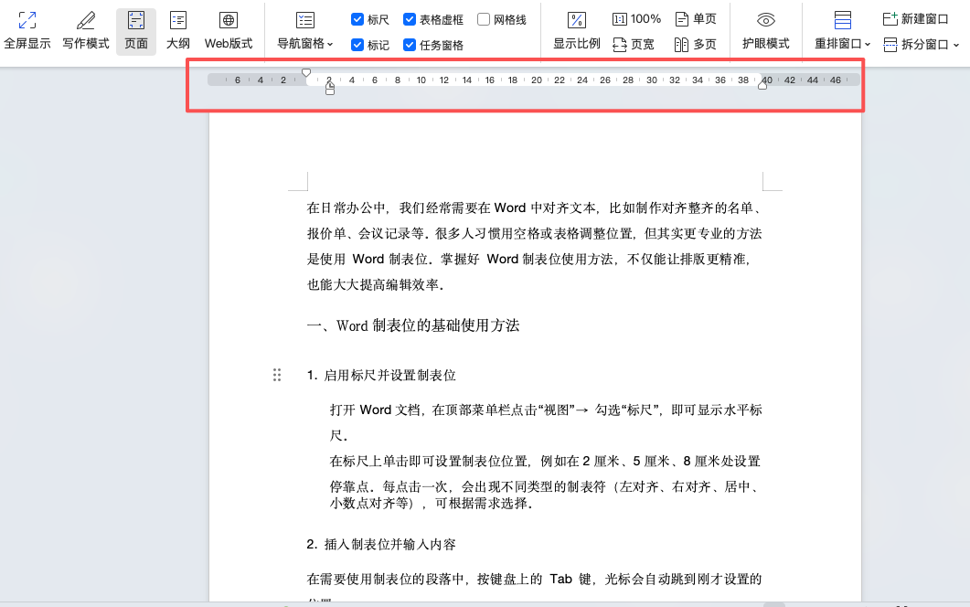Switch to multi-page (多页) view
The height and width of the screenshot is (607, 970).
click(x=695, y=44)
